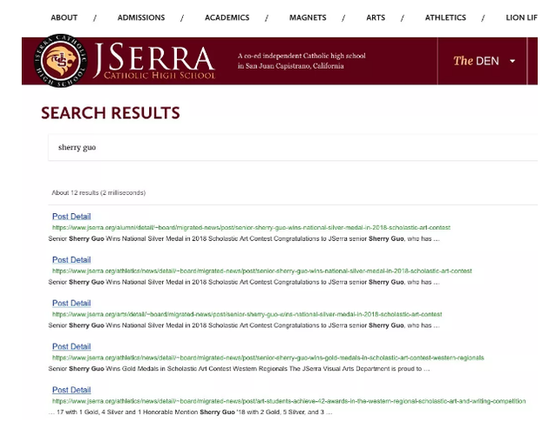The image size is (549, 422).
Task: Expand The DEN dropdown arrow
Action: pyautogui.click(x=512, y=61)
